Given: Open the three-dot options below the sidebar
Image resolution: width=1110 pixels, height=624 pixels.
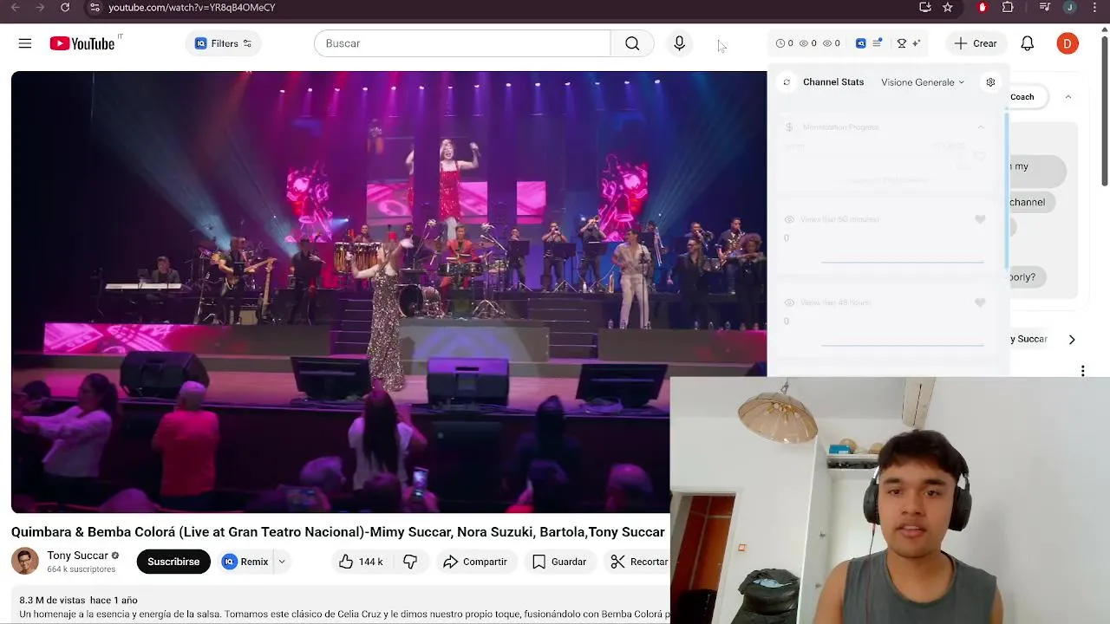Looking at the screenshot, I should coord(1082,371).
